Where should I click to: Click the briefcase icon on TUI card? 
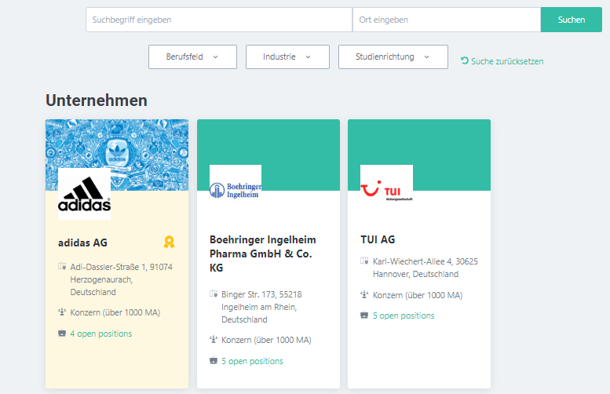point(364,315)
